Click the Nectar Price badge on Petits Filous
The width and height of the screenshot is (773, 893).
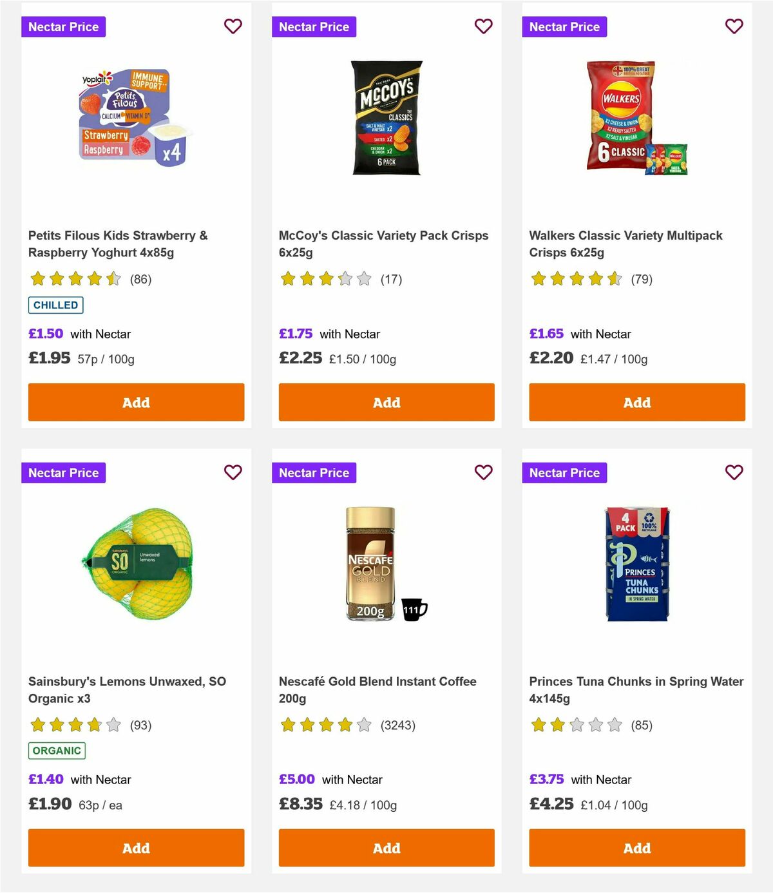[64, 26]
